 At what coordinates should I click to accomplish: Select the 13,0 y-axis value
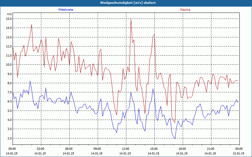coord(9,37)
